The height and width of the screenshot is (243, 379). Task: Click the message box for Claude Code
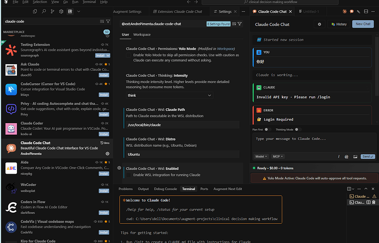tap(314, 144)
